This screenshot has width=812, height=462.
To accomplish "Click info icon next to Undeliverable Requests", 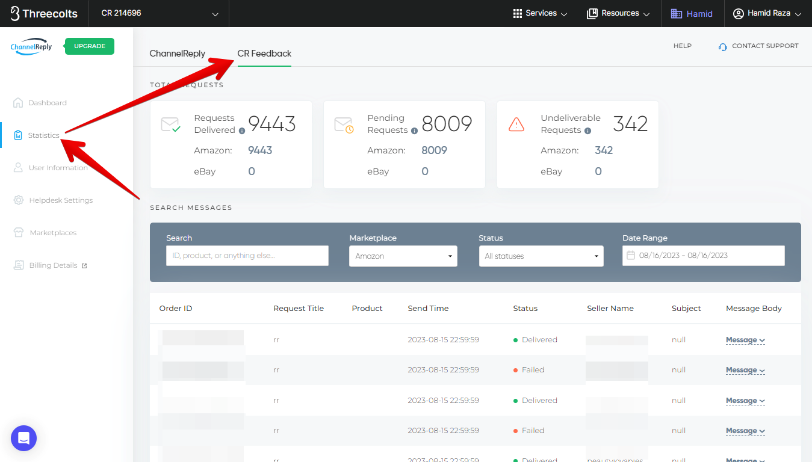I will tap(587, 131).
